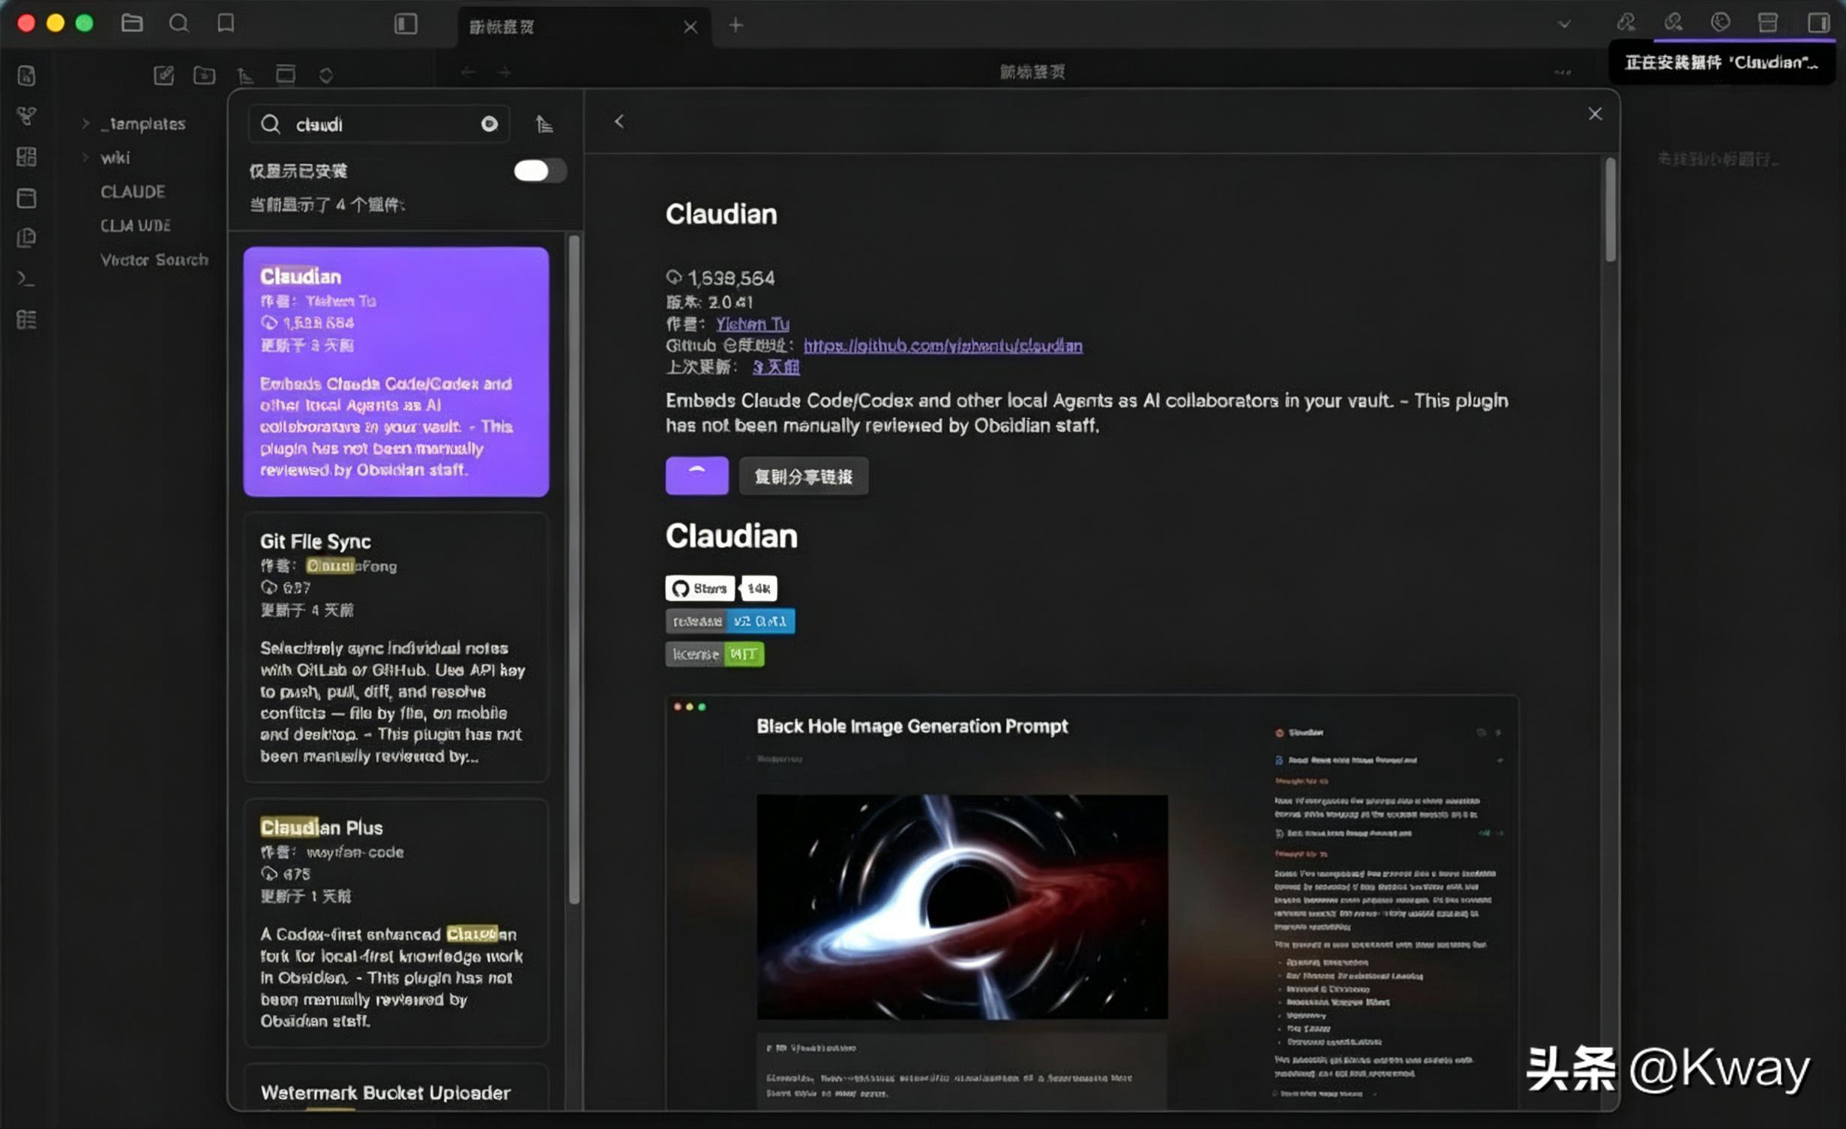1846x1129 pixels.
Task: Click the first ribbon icon showing a file
Action: point(26,76)
